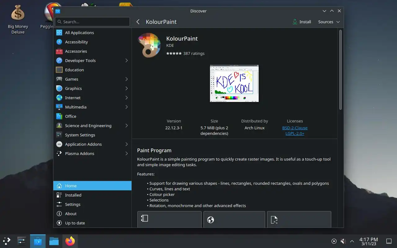Click the Games controller icon
The height and width of the screenshot is (248, 397).
tap(59, 79)
